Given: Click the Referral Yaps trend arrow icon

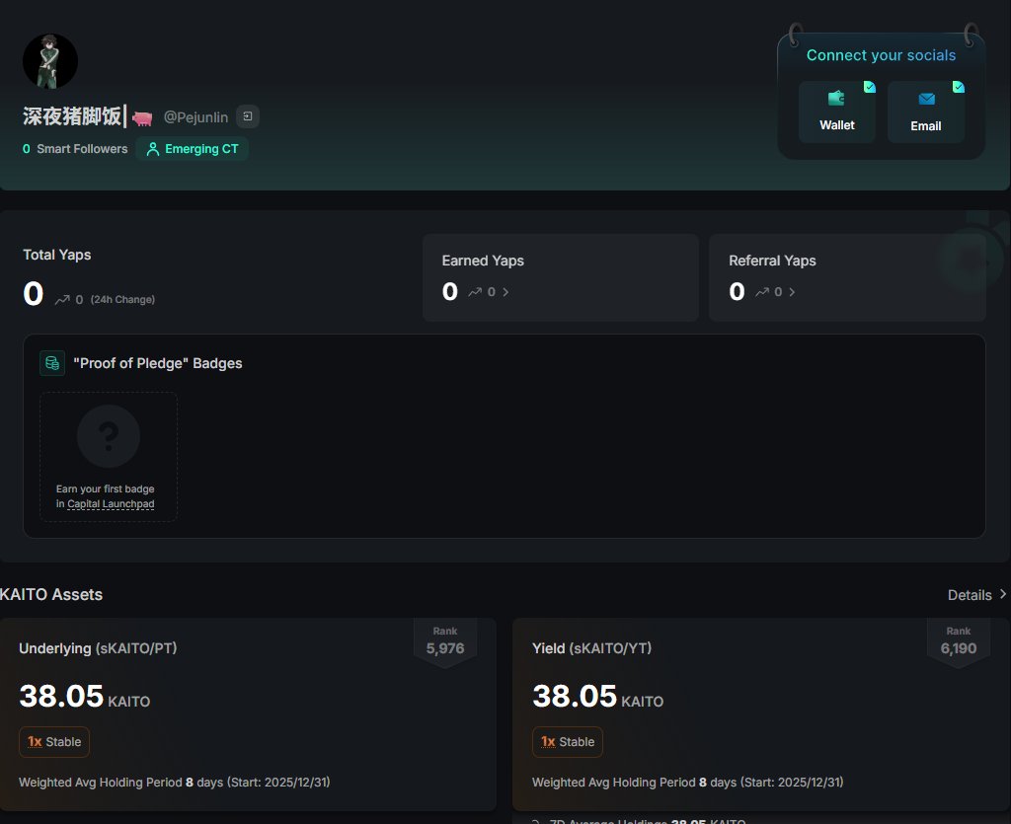Looking at the screenshot, I should point(762,292).
